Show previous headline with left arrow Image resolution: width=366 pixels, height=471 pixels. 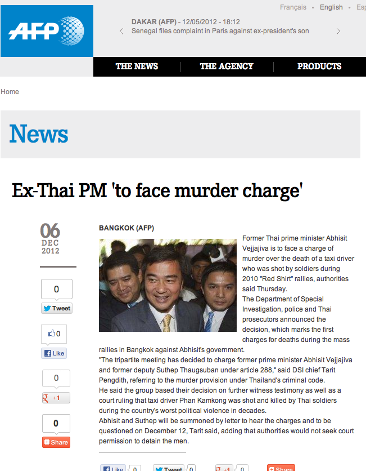tap(121, 31)
